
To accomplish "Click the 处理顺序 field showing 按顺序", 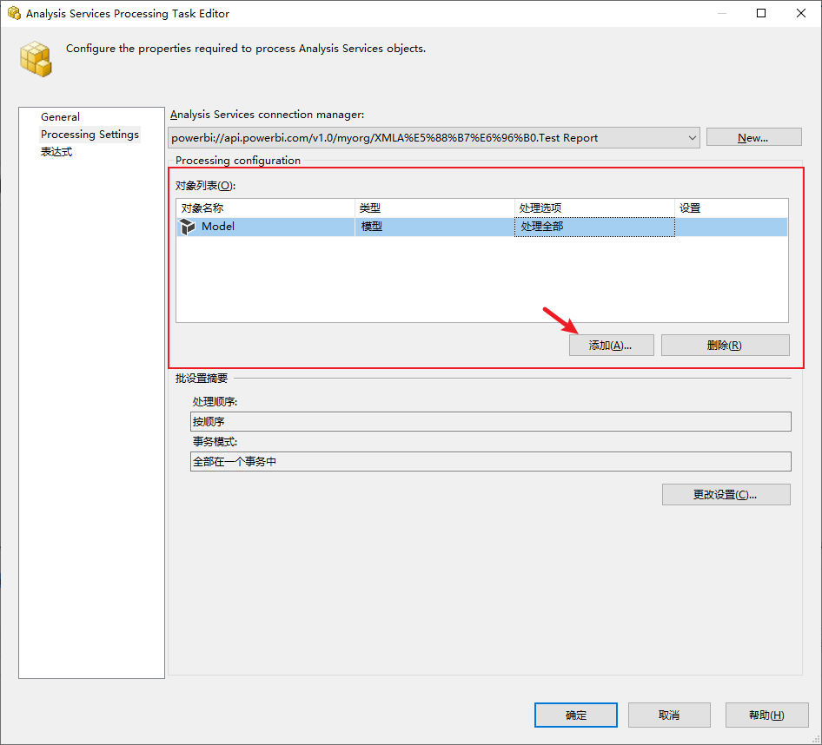I will click(x=491, y=422).
